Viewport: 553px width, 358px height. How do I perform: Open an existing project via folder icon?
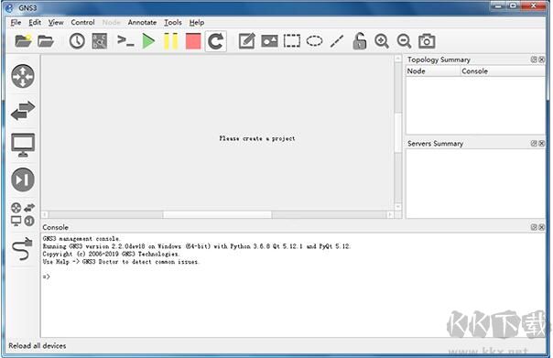(46, 41)
